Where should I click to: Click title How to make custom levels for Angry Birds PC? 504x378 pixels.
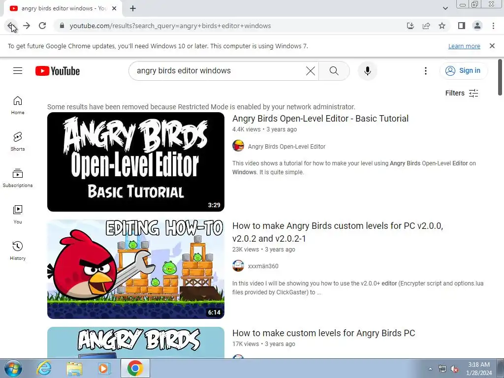[324, 333]
